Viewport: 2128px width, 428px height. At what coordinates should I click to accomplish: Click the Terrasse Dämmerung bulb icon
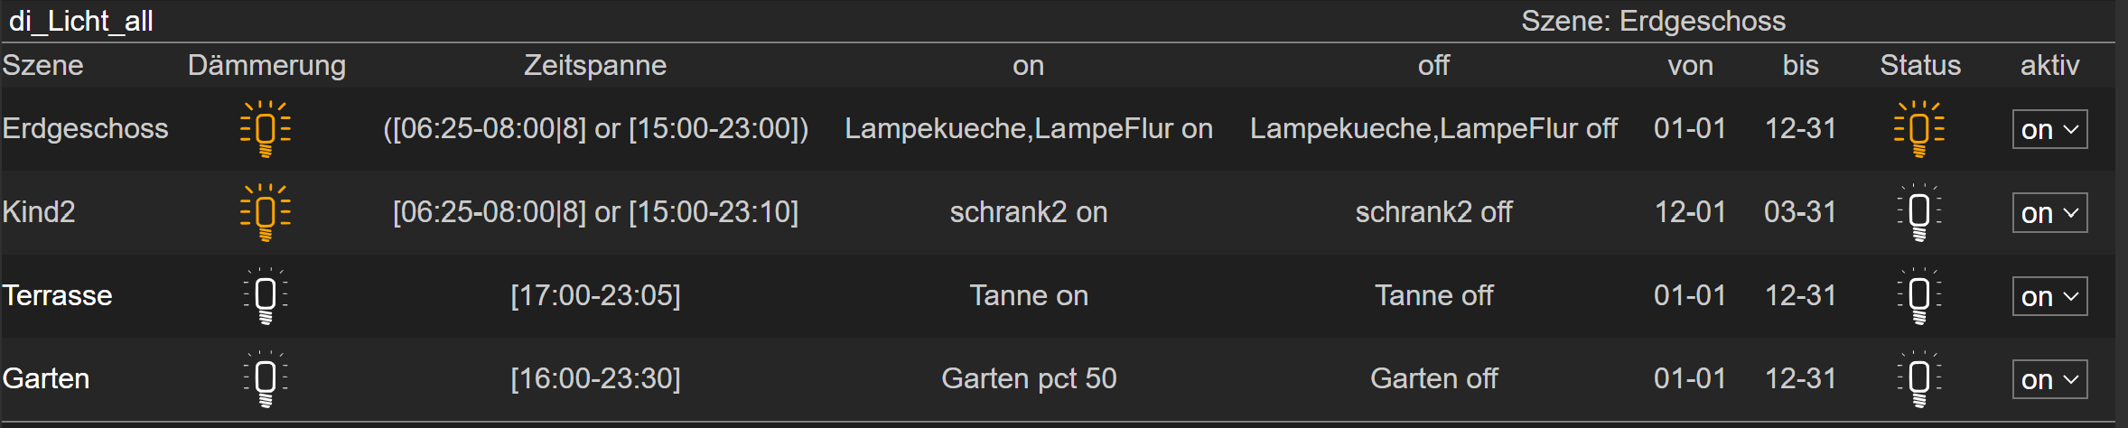(266, 295)
